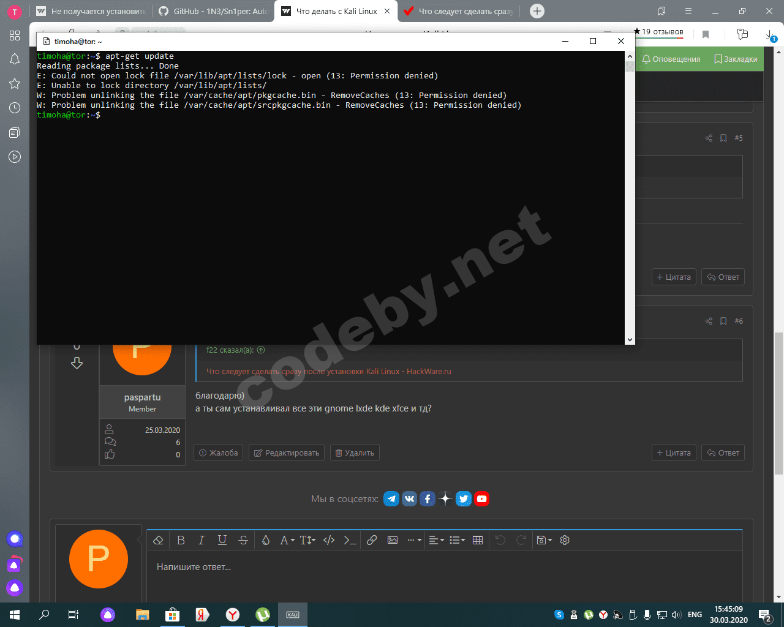Insert a link with the chain icon

point(372,540)
